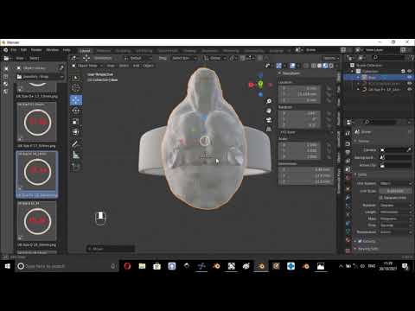The image size is (415, 311).
Task: Click the Camera field eyedropper icon
Action: 408,149
